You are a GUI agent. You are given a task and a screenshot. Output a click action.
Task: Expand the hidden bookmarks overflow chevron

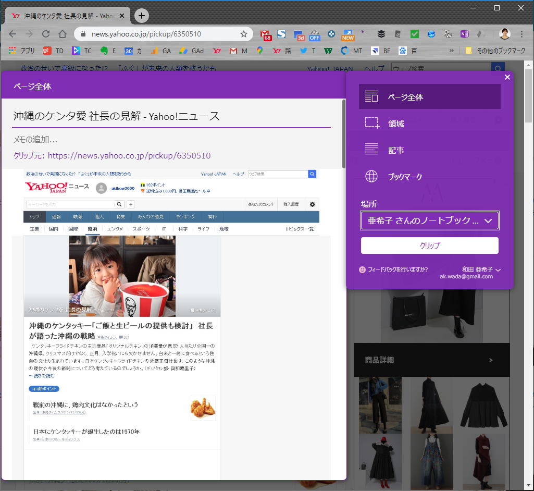tap(451, 51)
